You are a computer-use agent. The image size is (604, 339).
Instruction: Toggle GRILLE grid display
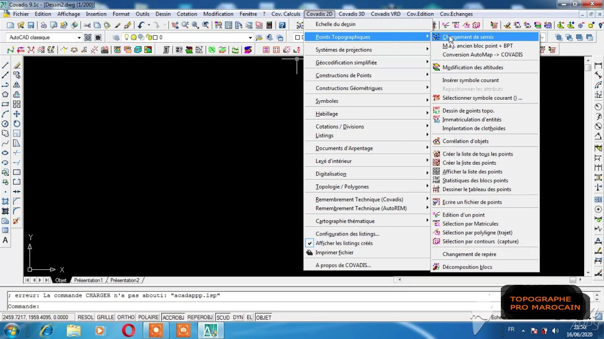coord(105,317)
